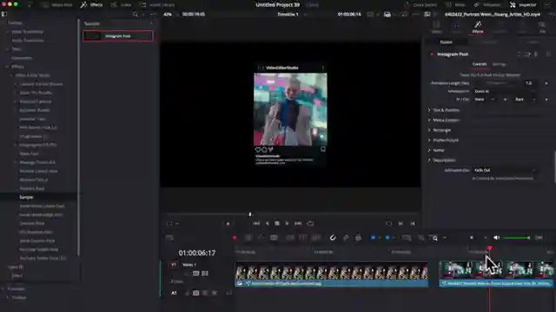Screen dimensions: 556x312
Task: Click the effects search magnifier icon
Action: pyautogui.click(x=136, y=15)
